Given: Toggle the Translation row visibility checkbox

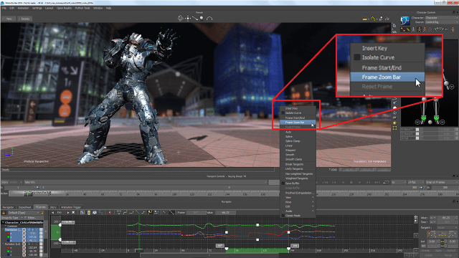Looking at the screenshot, I should click(x=41, y=229).
